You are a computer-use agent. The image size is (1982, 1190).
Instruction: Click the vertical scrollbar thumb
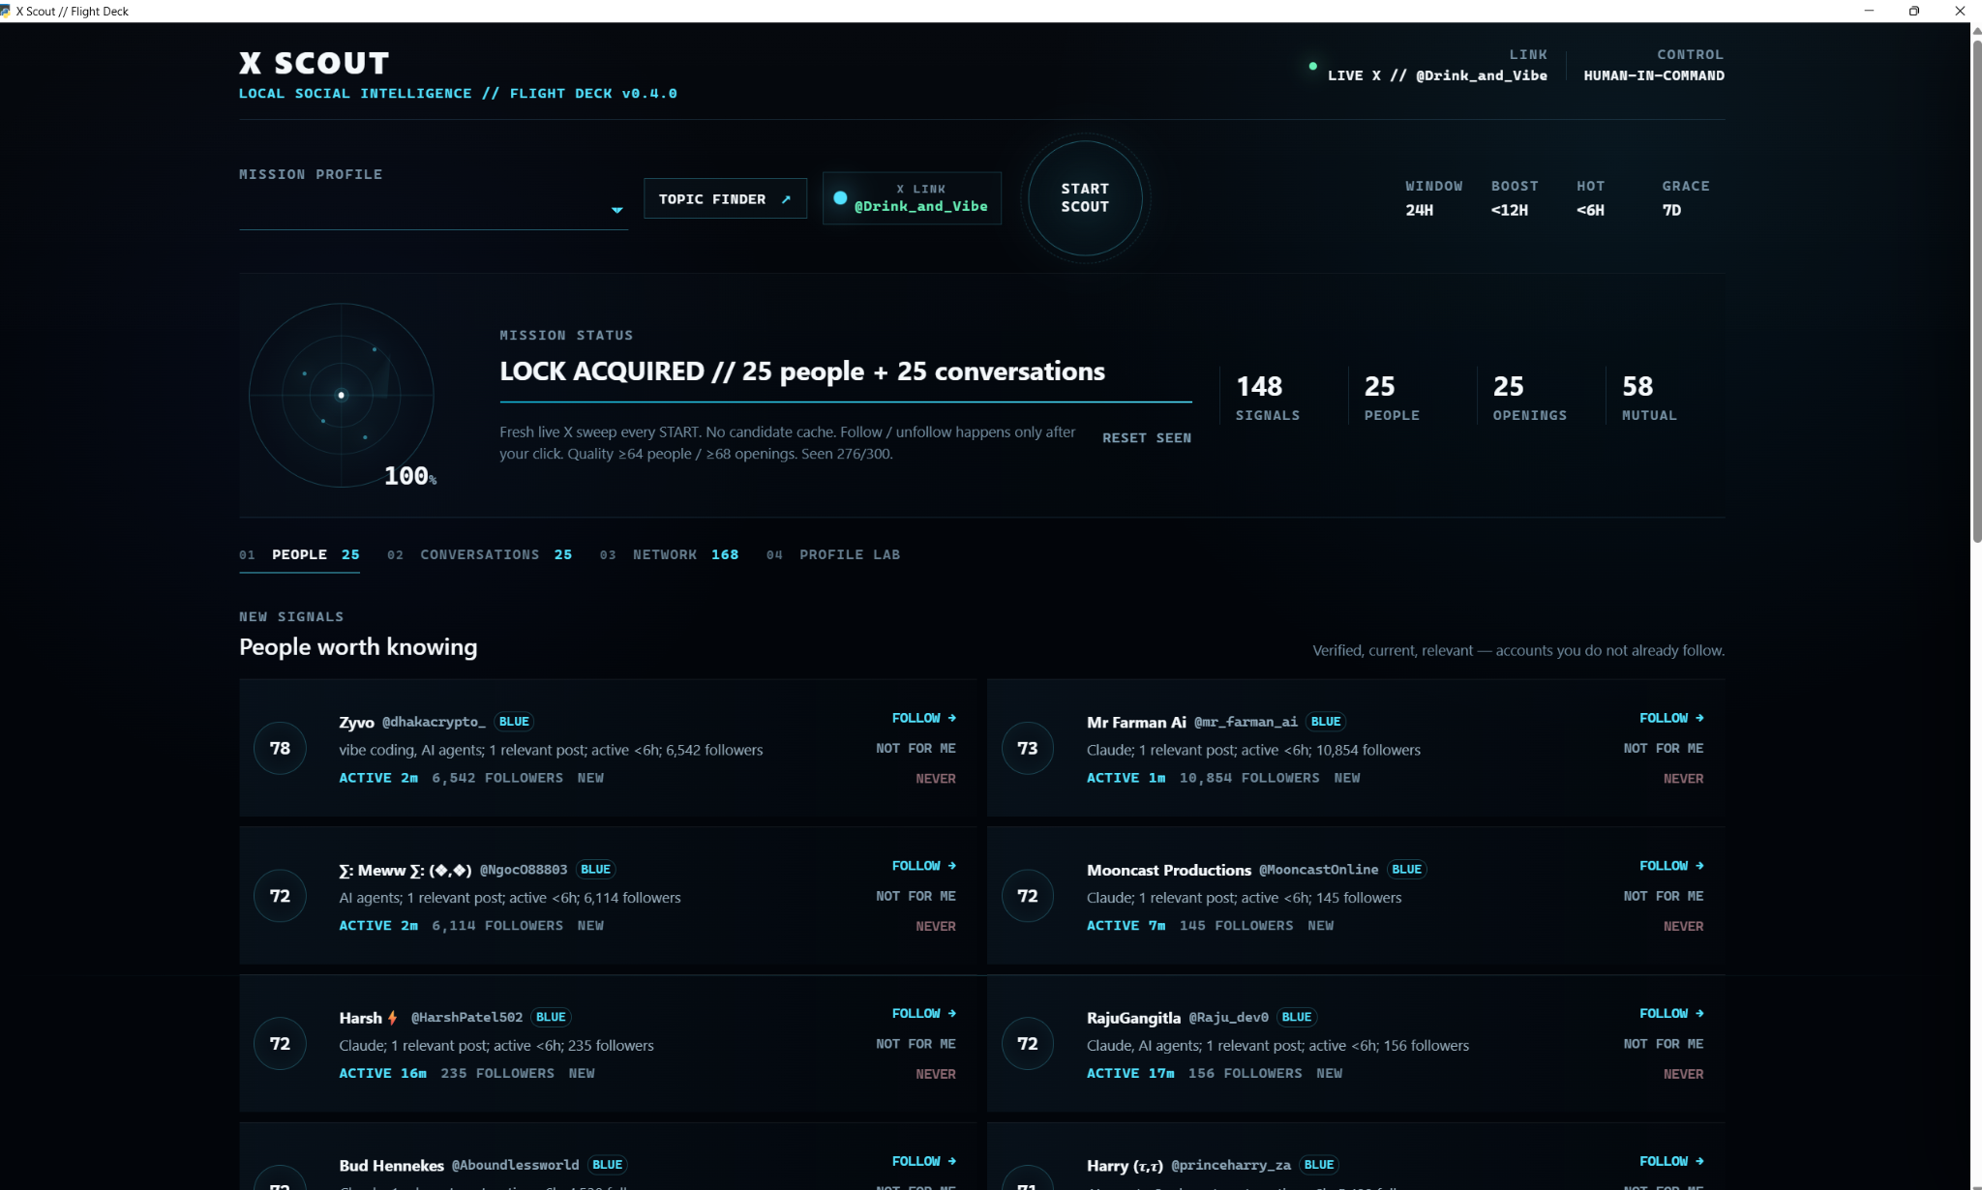tap(1976, 290)
